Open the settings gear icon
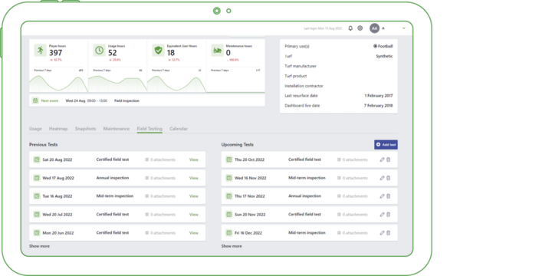 [x=360, y=28]
